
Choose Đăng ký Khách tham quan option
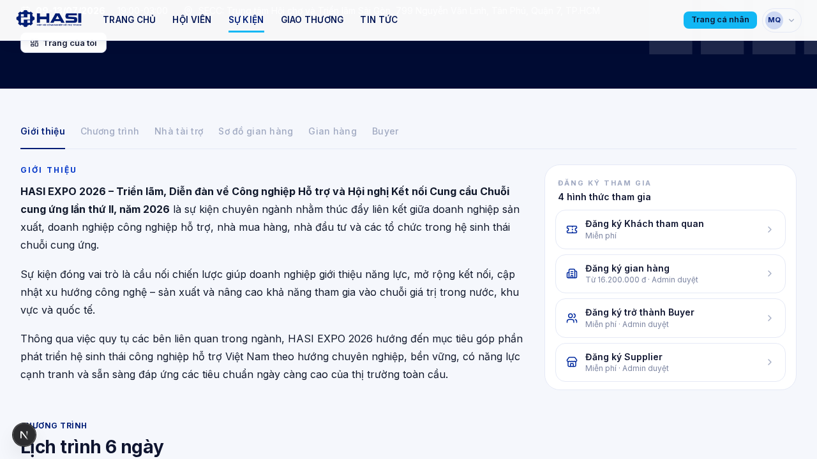tap(670, 229)
